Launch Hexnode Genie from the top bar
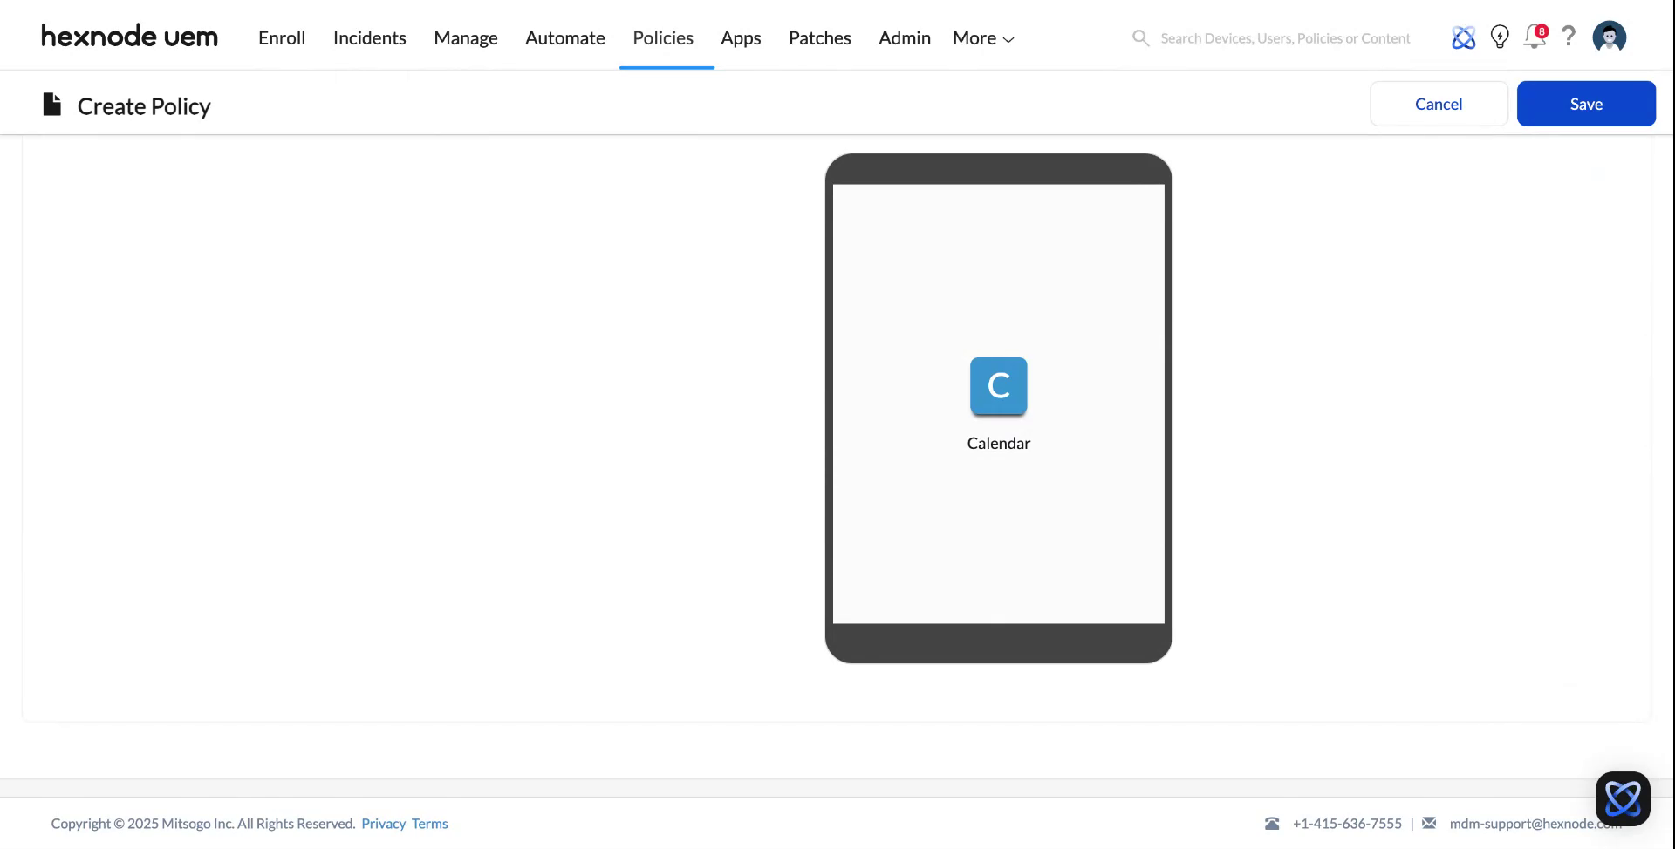The width and height of the screenshot is (1675, 849). pos(1464,37)
